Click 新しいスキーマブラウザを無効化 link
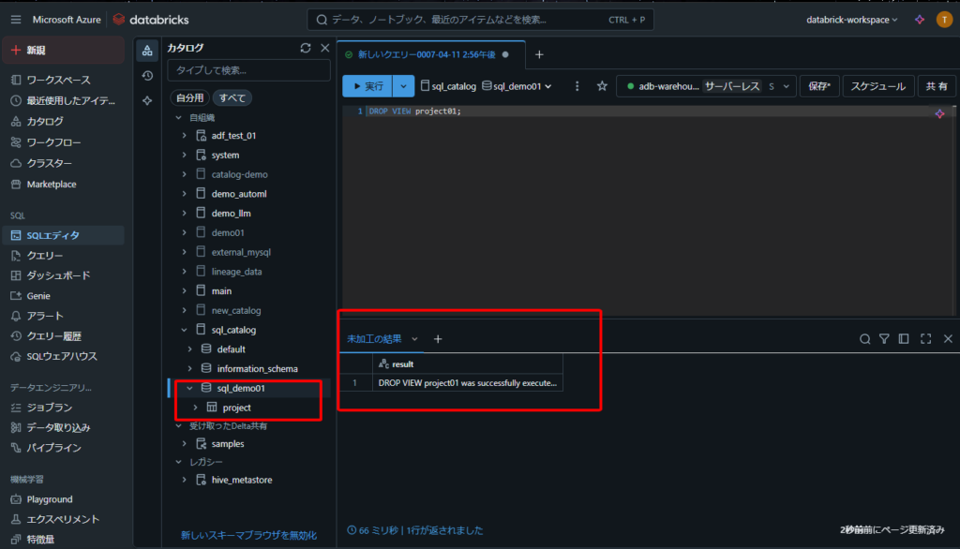960x549 pixels. 248,535
